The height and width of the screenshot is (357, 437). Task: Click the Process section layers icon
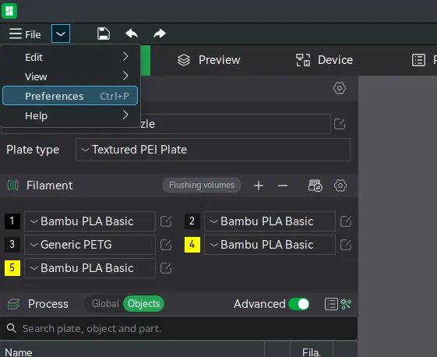click(x=13, y=304)
